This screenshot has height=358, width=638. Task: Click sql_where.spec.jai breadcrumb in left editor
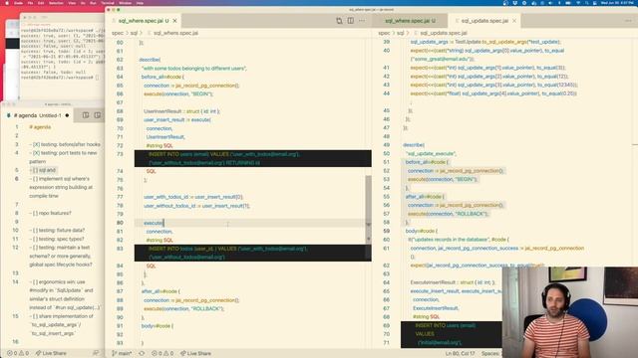click(175, 33)
